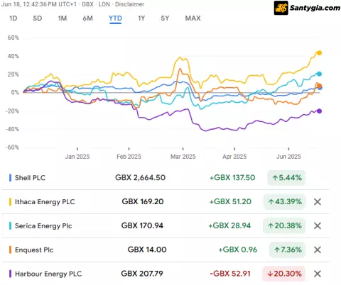
Task: Click the cyan Serica chart endpoint dot
Action: pyautogui.click(x=319, y=74)
